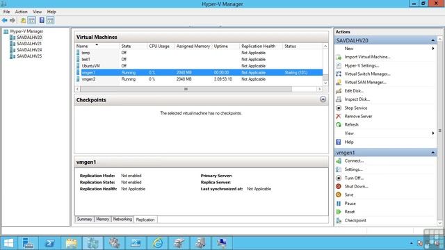The image size is (445, 250).
Task: Click the Replication Health column header
Action: coord(261,47)
